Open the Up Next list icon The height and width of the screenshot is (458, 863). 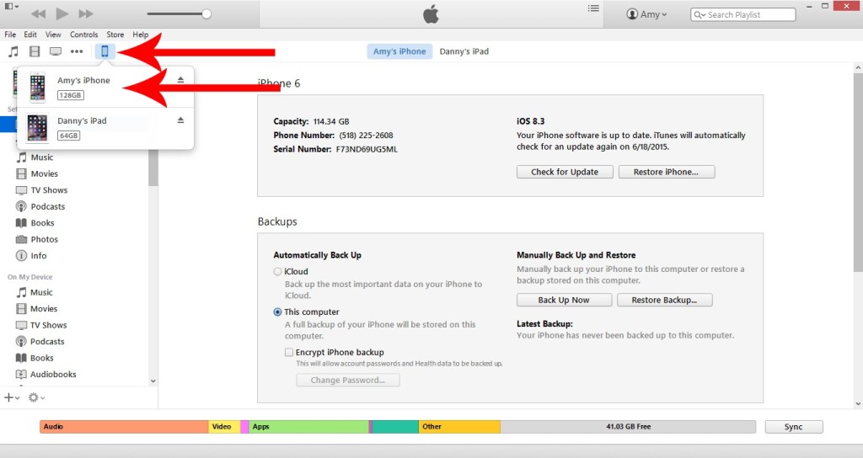click(x=593, y=8)
